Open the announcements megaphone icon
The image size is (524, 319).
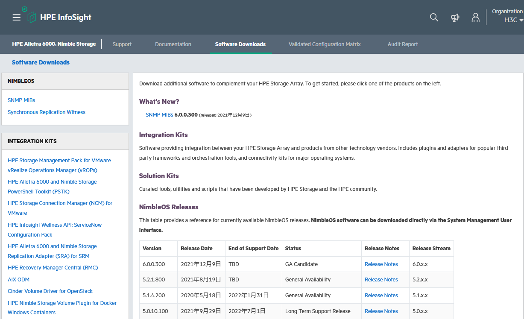(455, 18)
